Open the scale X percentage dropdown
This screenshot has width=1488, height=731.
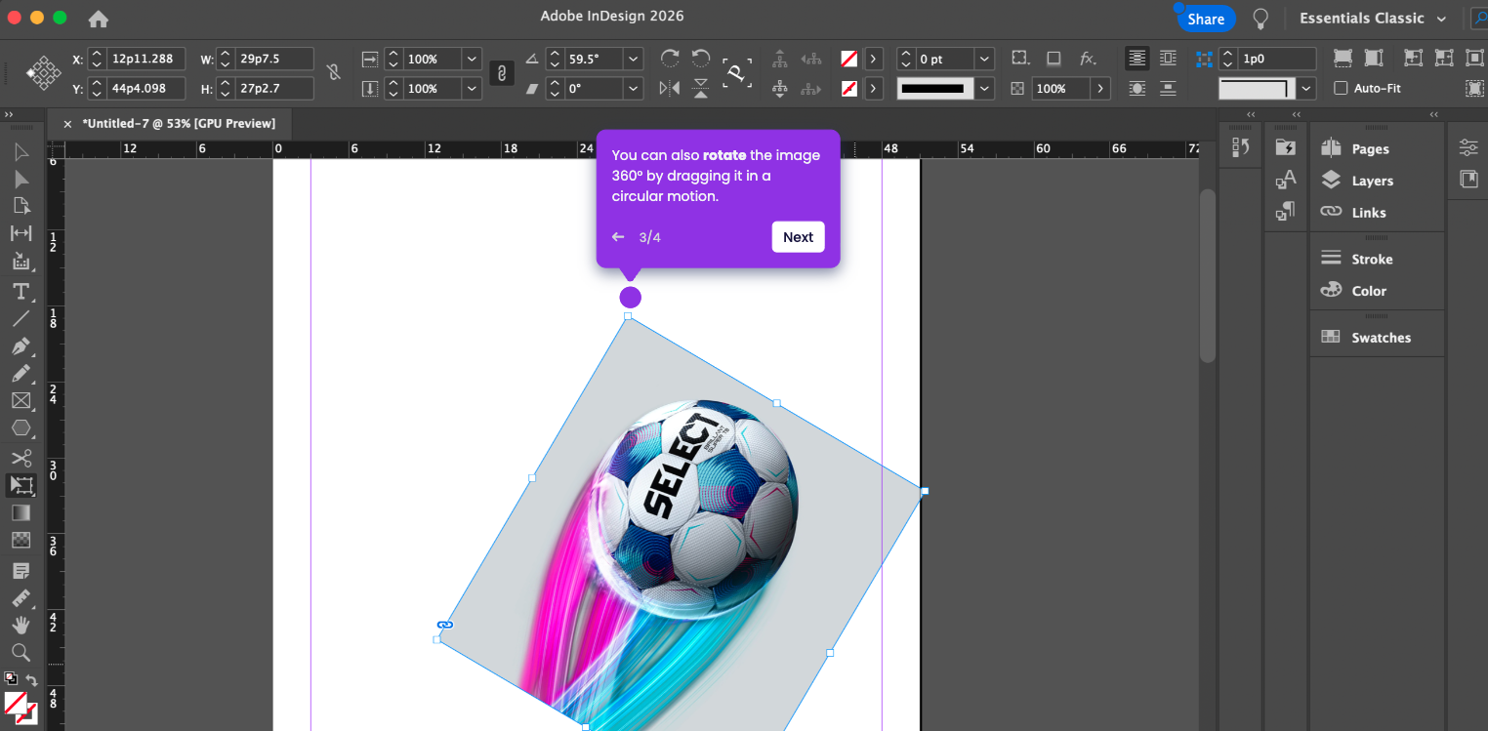(473, 60)
